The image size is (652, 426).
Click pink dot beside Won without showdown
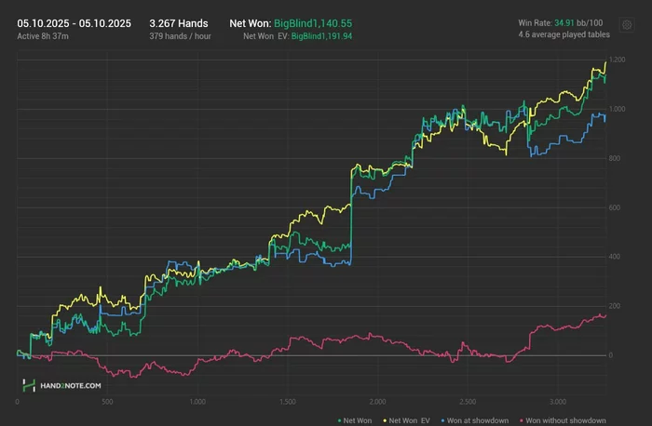(x=523, y=420)
